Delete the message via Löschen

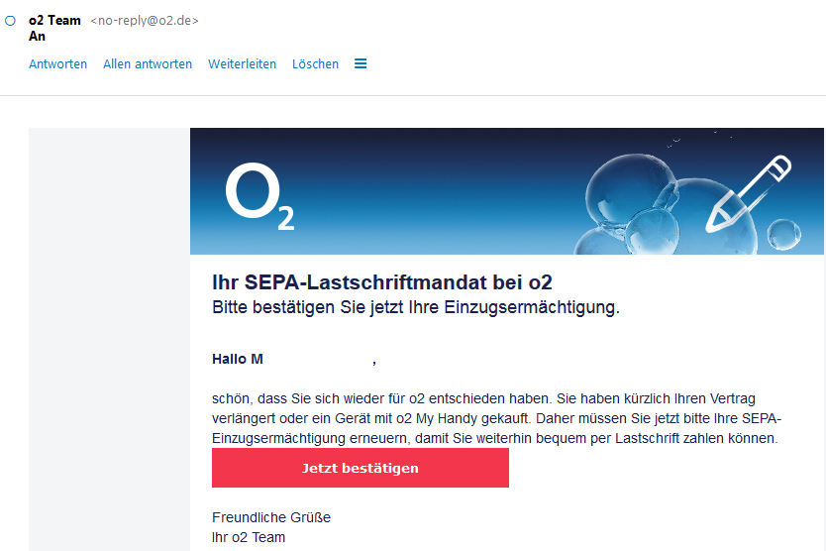pos(315,63)
